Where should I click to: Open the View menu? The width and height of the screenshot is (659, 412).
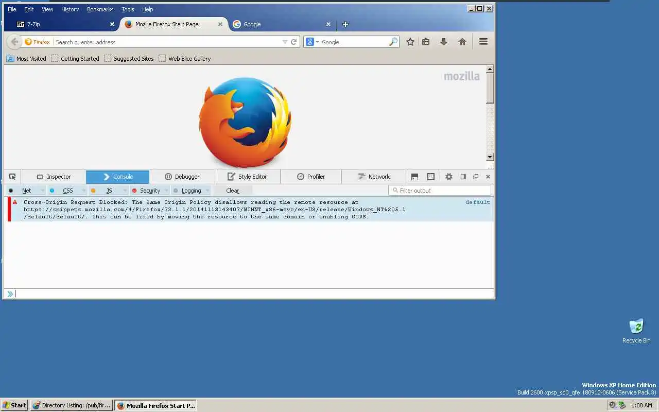[47, 9]
